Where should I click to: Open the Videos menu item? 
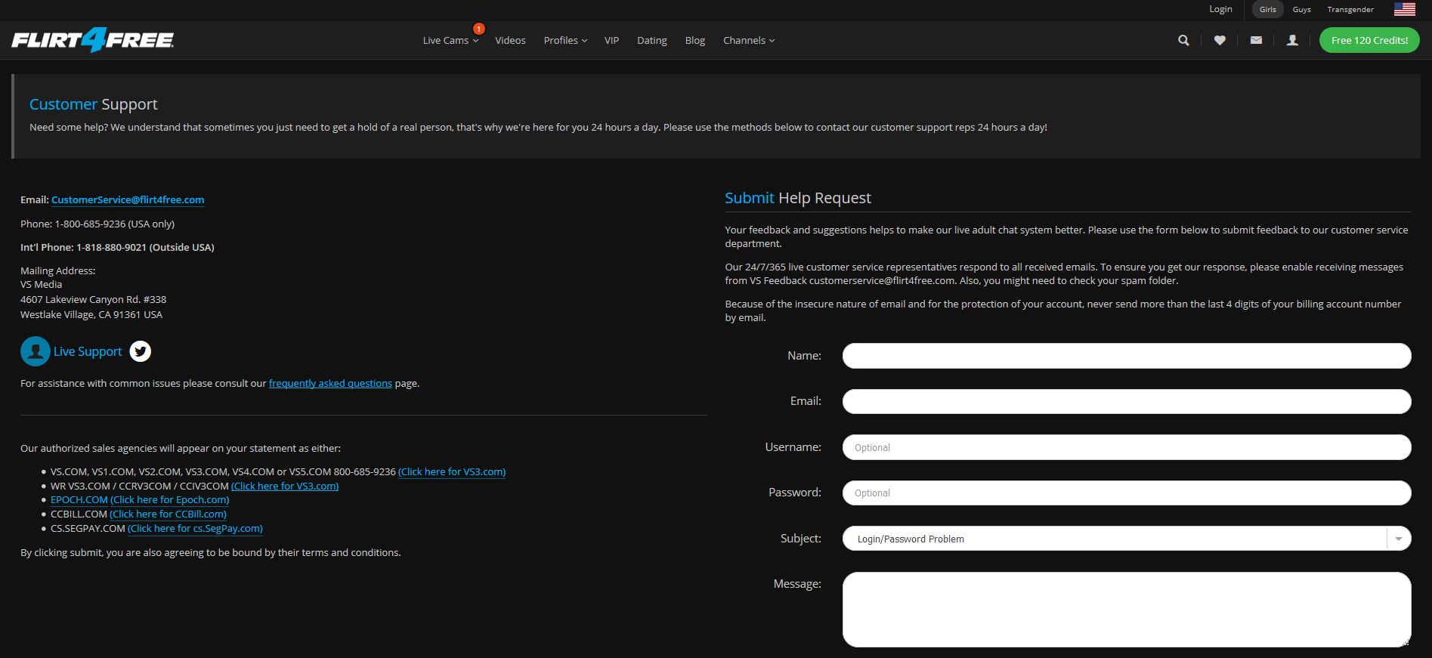click(510, 41)
